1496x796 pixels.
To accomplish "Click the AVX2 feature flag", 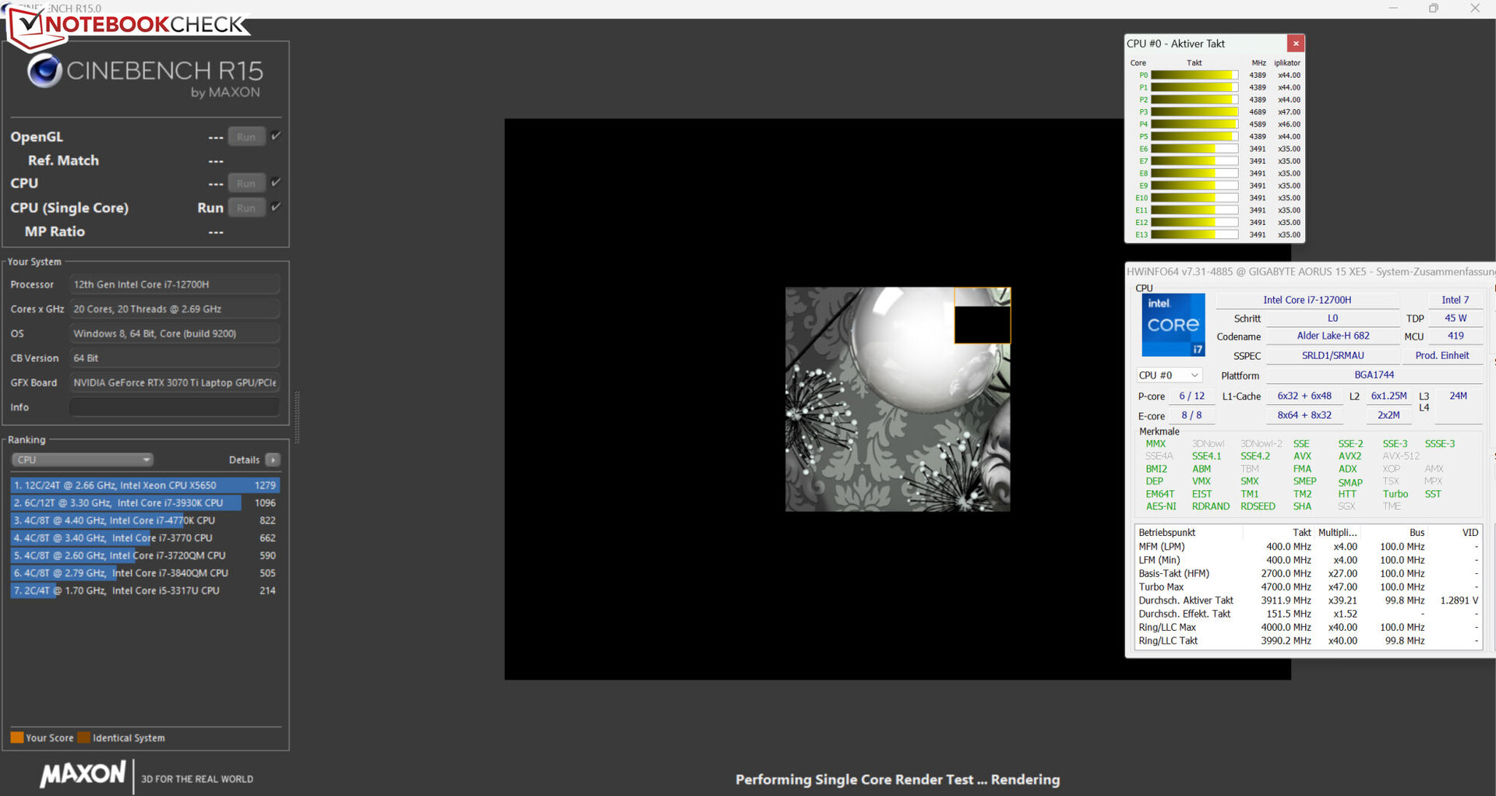I will tap(1350, 456).
